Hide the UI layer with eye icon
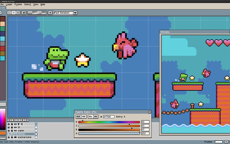230x144 pixels. click(x=9, y=127)
